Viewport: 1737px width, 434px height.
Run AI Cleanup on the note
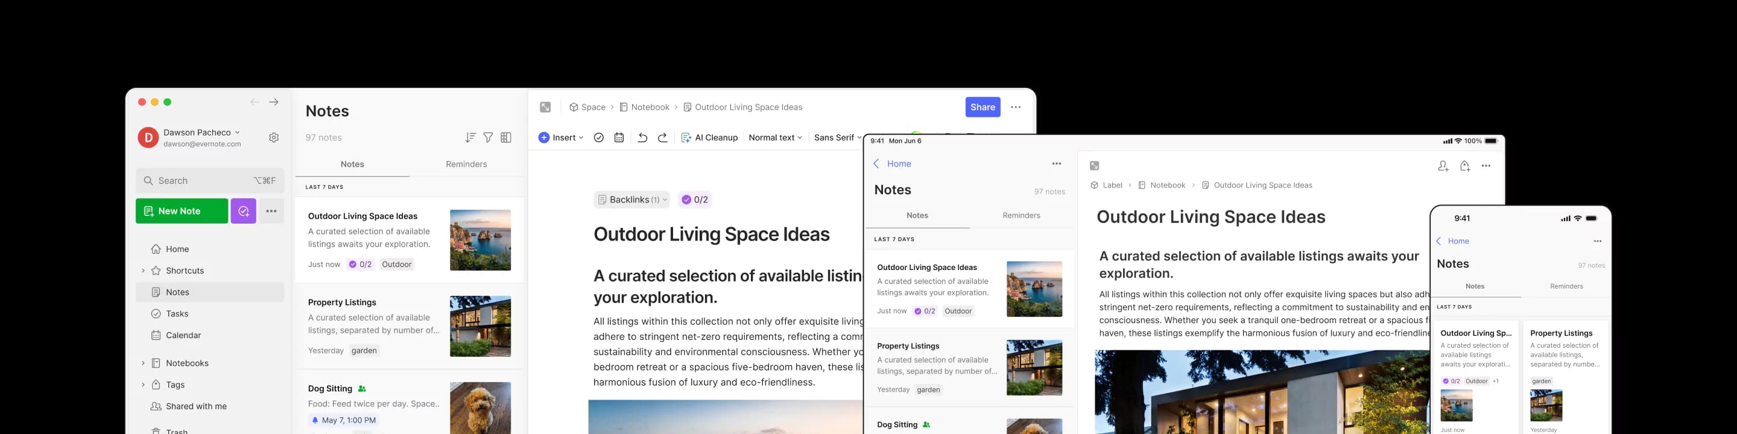tap(709, 137)
